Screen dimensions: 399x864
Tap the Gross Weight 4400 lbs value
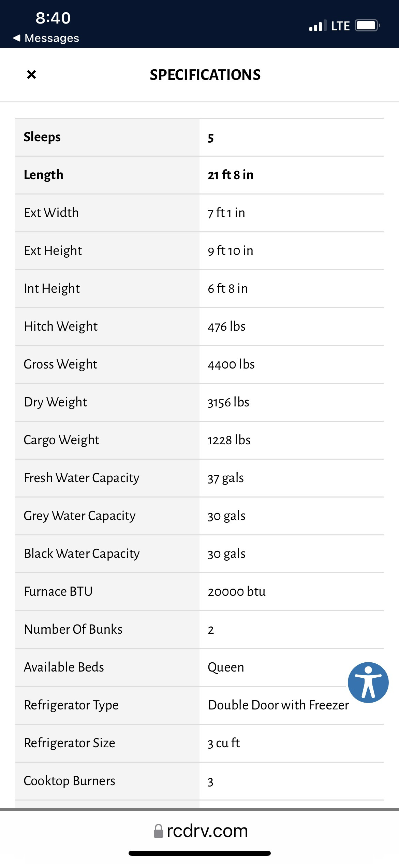pos(231,364)
